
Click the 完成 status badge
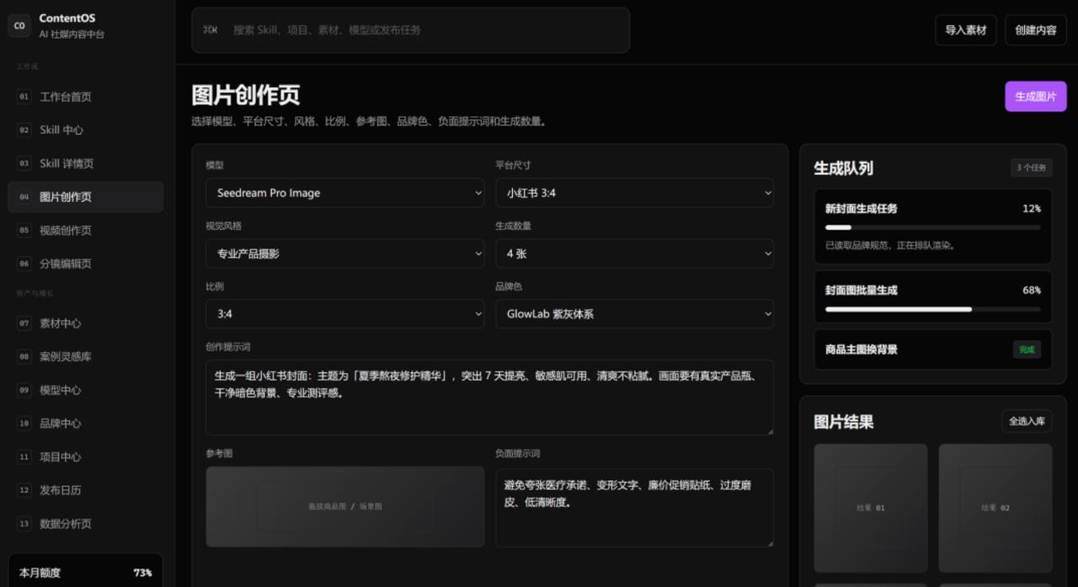coord(1027,350)
